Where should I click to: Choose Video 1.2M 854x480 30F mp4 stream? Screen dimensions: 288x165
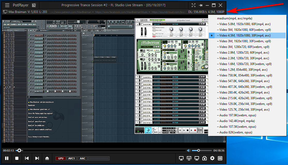247,70
